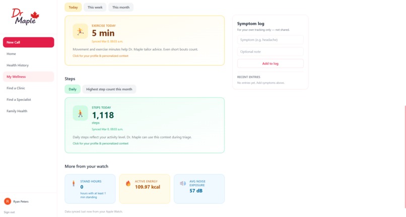Click the 5 min exercise value

[103, 33]
